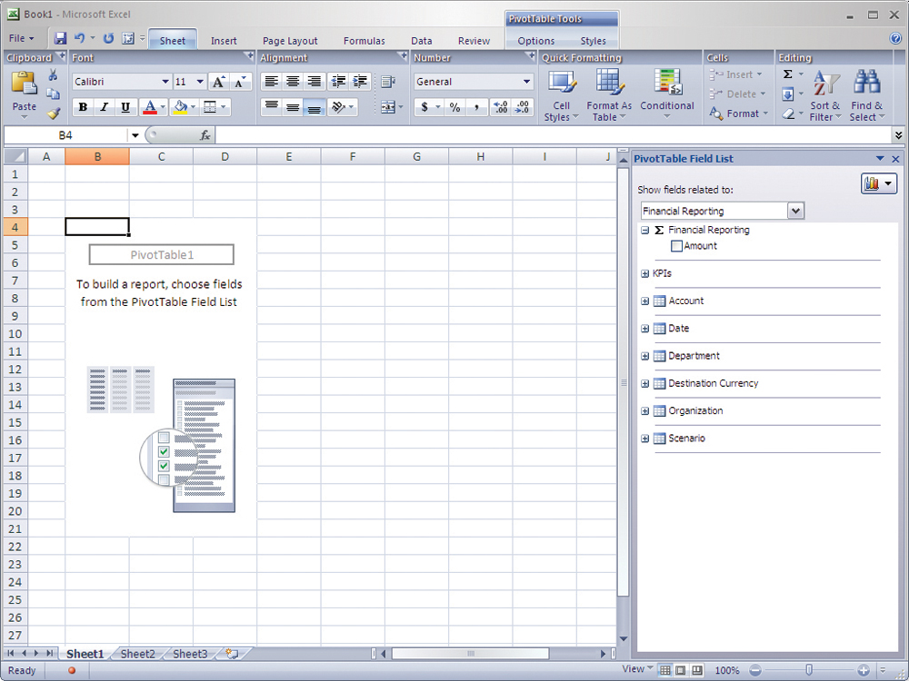909x681 pixels.
Task: Open Conditional formatting menu
Action: (x=666, y=95)
